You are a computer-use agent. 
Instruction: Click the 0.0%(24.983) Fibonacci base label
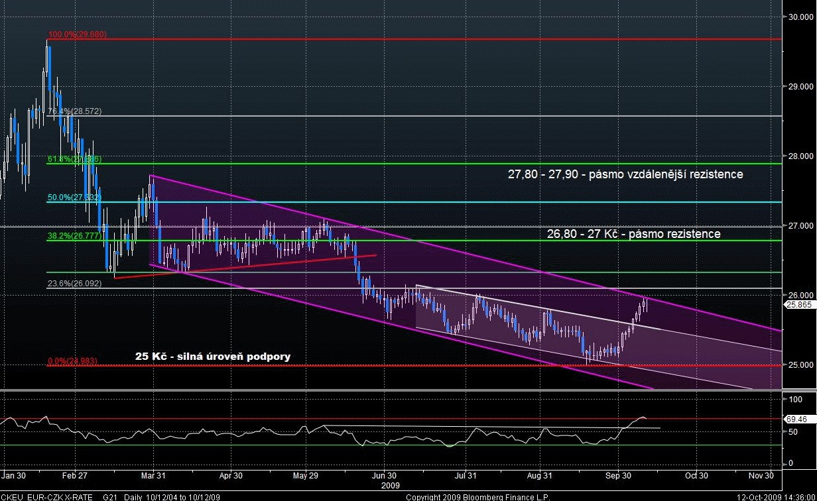(74, 361)
